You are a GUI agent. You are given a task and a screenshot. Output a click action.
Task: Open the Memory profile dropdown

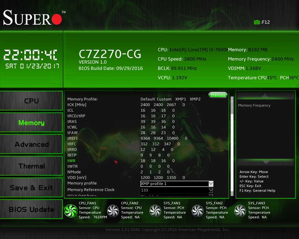[177, 184]
